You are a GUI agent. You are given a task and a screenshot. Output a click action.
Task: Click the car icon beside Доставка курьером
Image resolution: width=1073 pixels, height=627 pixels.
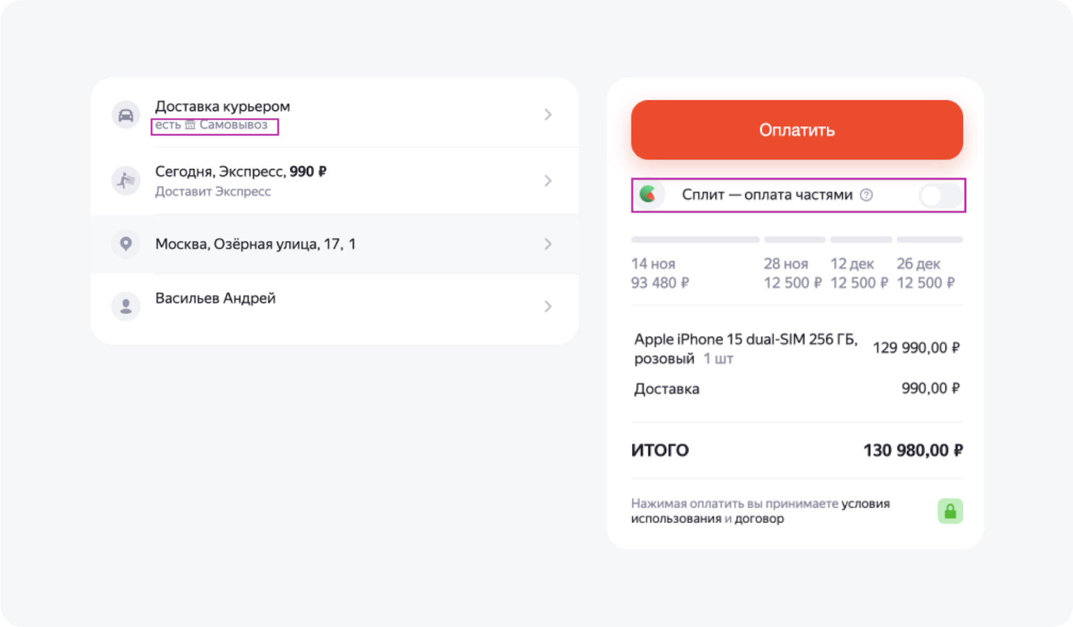pos(125,115)
